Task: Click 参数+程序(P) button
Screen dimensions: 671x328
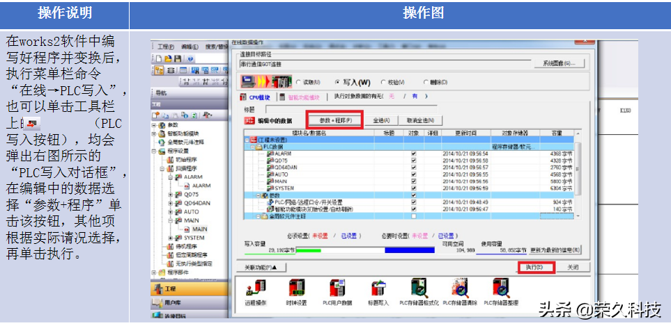Action: [x=336, y=120]
